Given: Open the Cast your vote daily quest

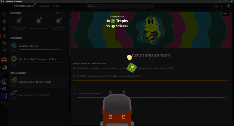Looking at the screenshot, I should click(39, 24).
